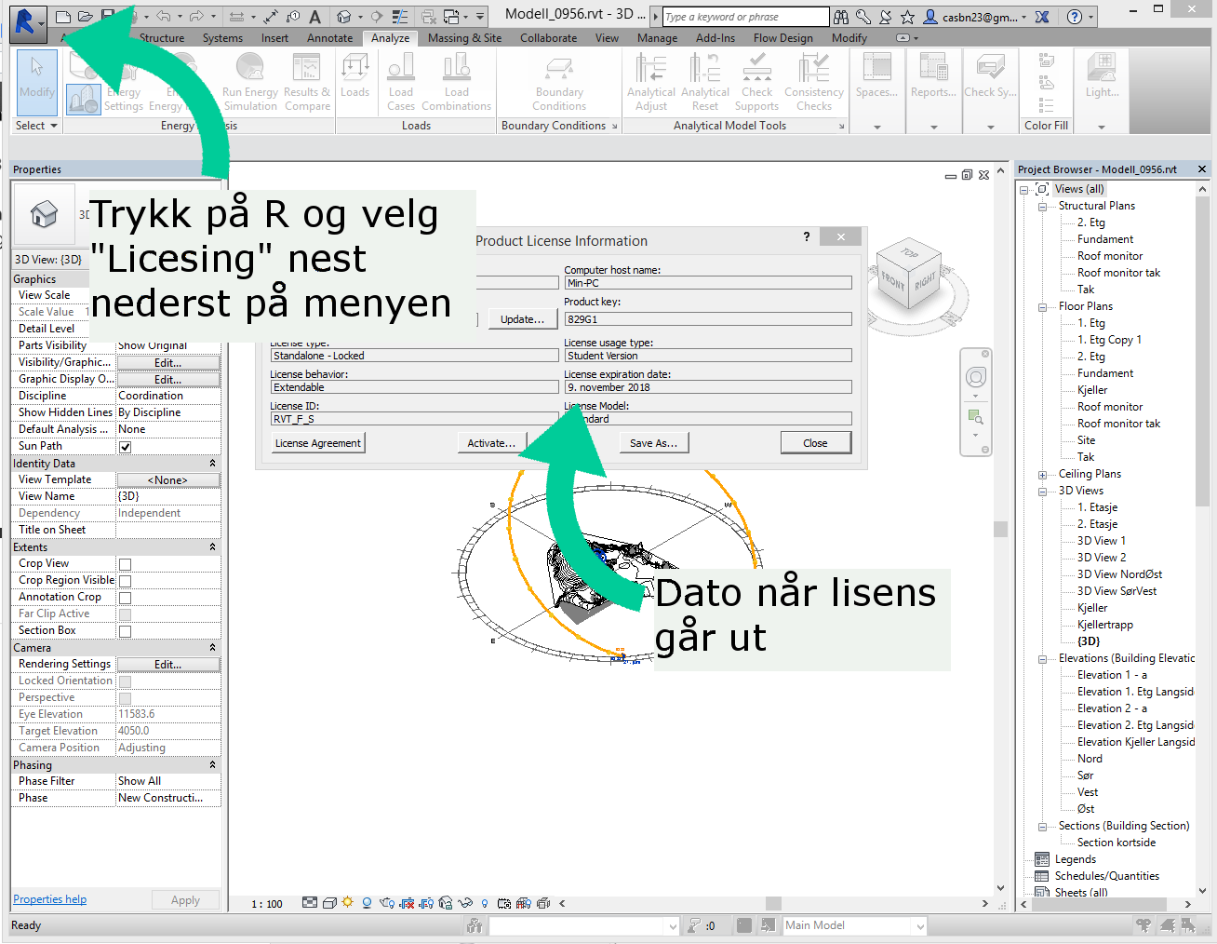Click the Project Browser vertical scrollbar thumb
The height and width of the screenshot is (944, 1217).
coord(1202,350)
